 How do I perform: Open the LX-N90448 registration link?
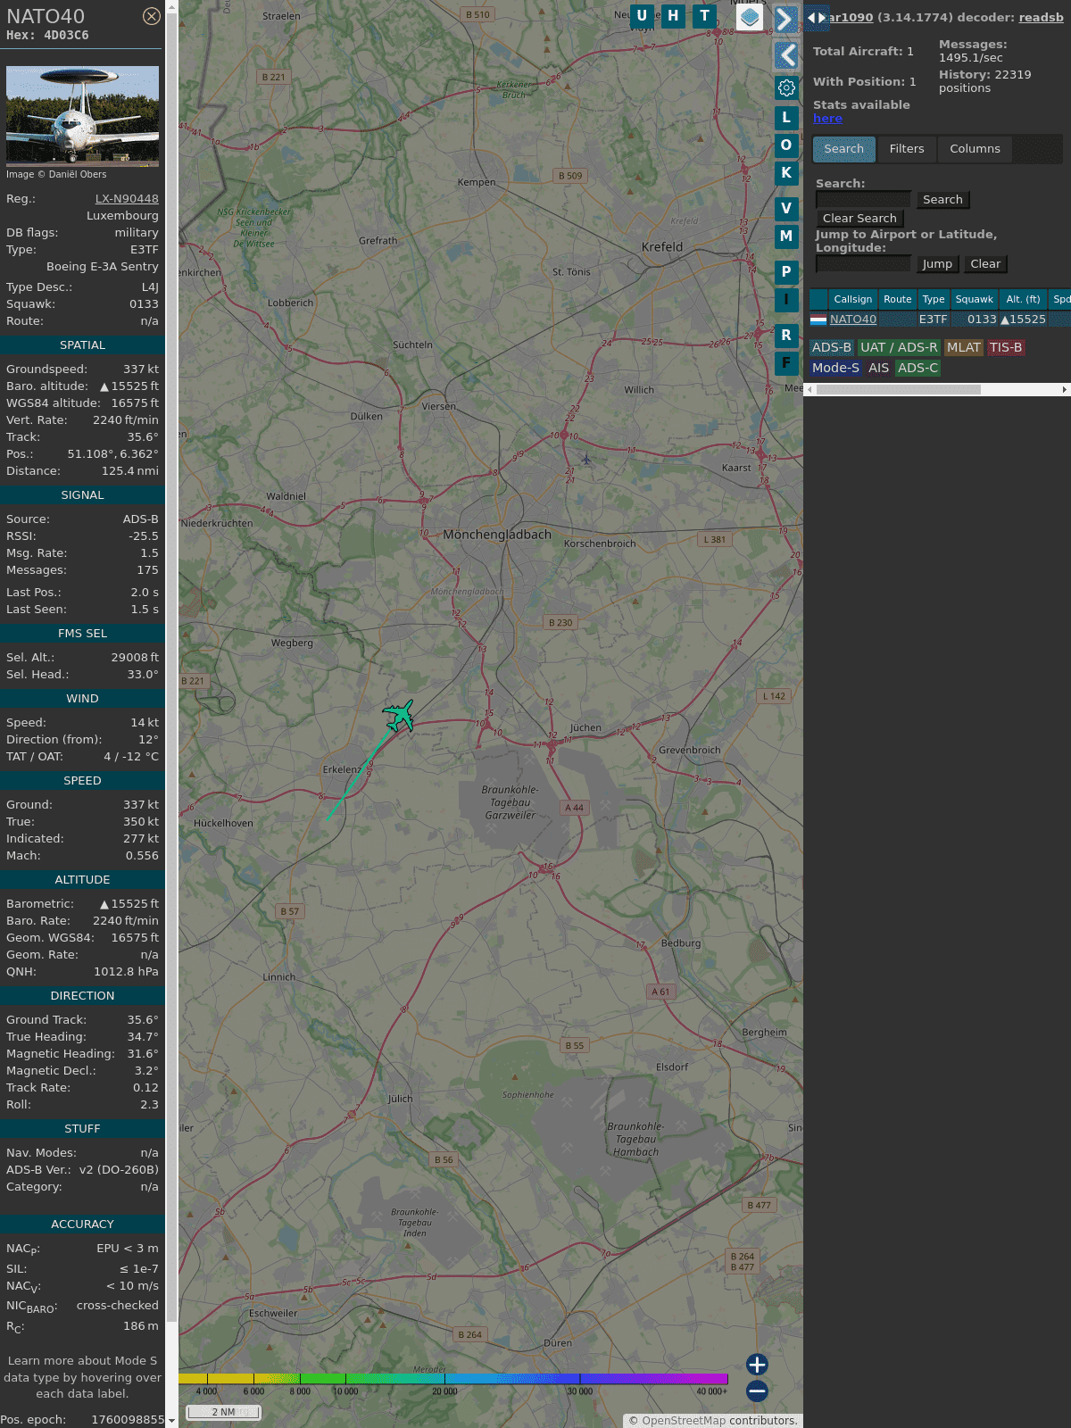point(127,199)
